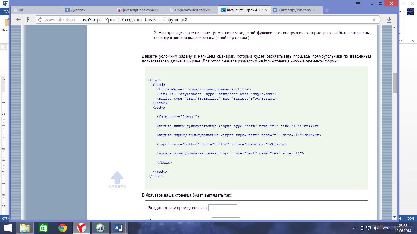Open the Yandex browser hamburger menu
The image size is (417, 234).
tap(357, 3)
